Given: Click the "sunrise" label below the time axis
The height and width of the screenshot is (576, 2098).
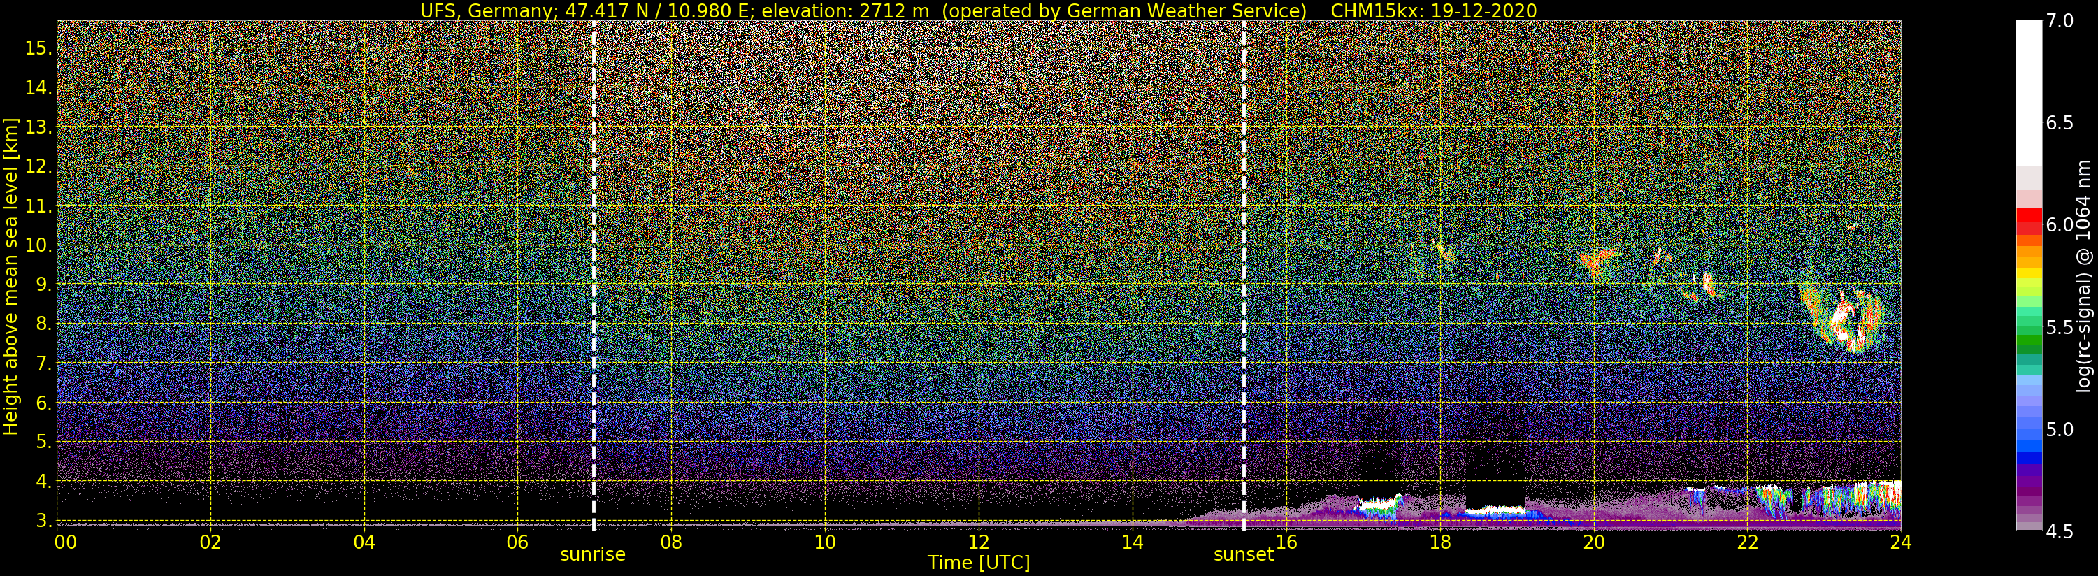Looking at the screenshot, I should pos(592,555).
